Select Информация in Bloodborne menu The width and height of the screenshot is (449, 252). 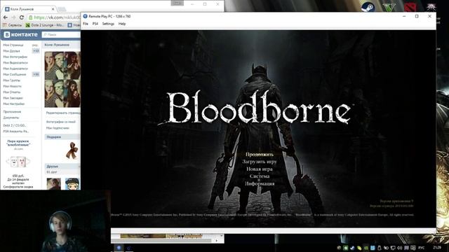pyautogui.click(x=260, y=183)
